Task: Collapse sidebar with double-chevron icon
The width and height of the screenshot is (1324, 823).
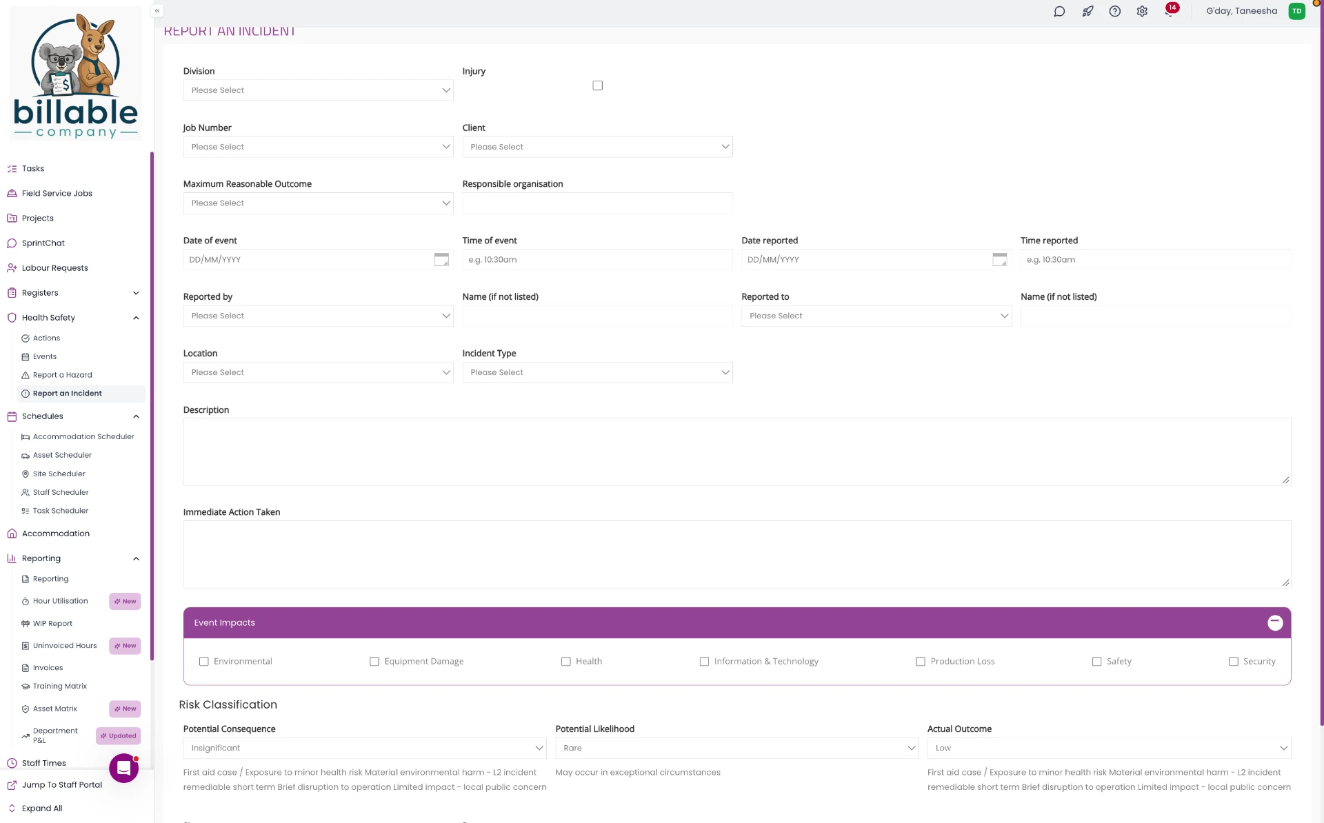Action: (157, 10)
